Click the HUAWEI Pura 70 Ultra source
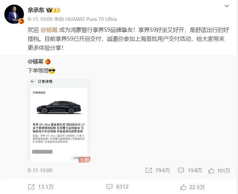Viewport: 238px width, 194px height. click(x=91, y=19)
